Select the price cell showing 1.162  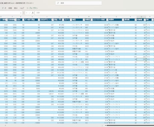tap(12, 120)
